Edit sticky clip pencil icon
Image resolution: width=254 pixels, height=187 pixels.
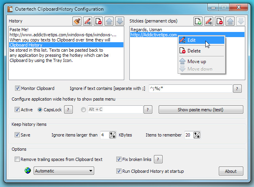209,21
